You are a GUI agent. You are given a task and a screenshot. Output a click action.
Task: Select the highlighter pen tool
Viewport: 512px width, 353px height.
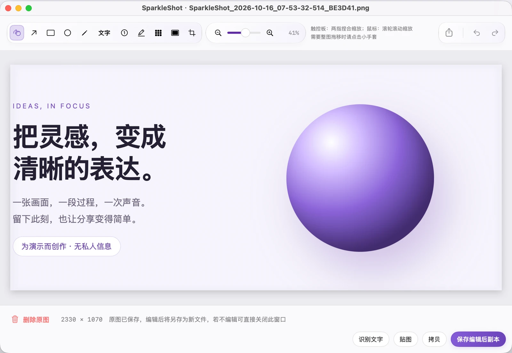141,33
